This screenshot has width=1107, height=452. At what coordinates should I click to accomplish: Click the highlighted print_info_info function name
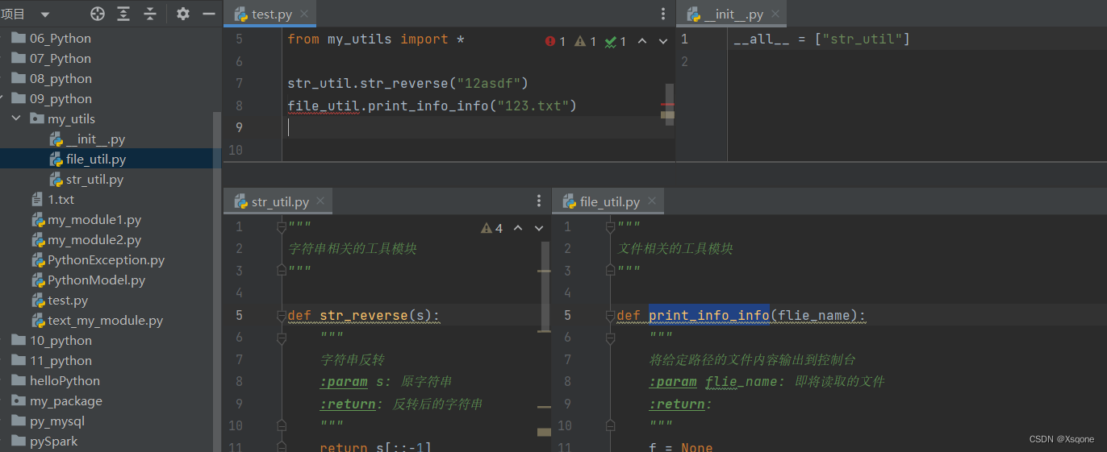coord(709,315)
